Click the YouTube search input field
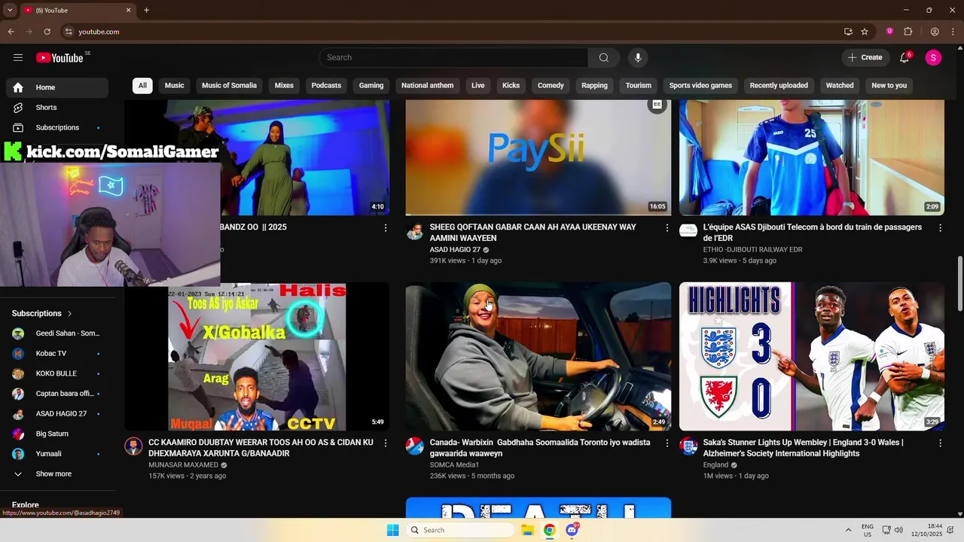This screenshot has height=542, width=964. coord(454,57)
